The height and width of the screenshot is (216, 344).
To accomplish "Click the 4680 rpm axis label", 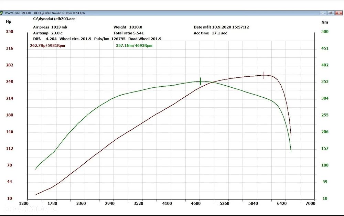I will (x=196, y=204).
